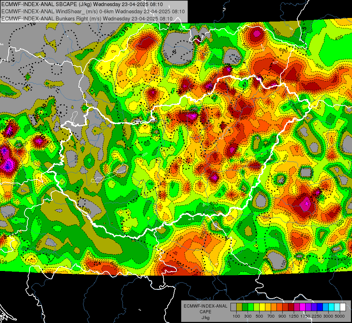Image resolution: width=352 pixels, height=323 pixels.
Task: Click the ECMWF-INDEX-ANAL legend title
Action: pyautogui.click(x=206, y=306)
